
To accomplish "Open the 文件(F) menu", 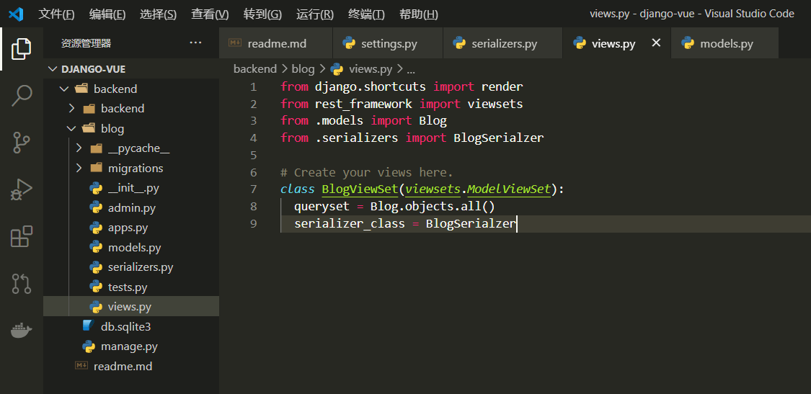I will [x=56, y=14].
